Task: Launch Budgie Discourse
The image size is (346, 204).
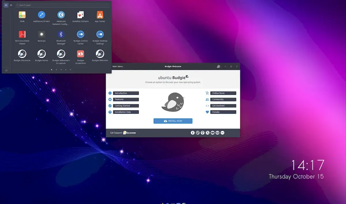Action: (x=22, y=55)
